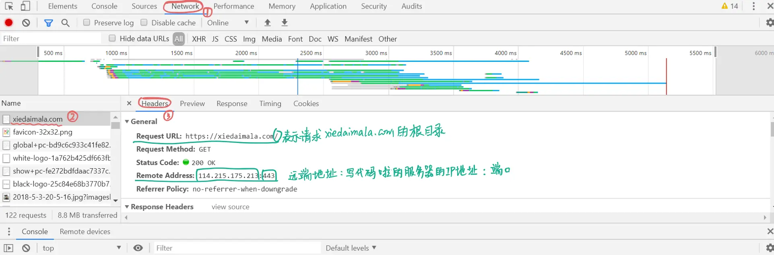This screenshot has height=255, width=774.
Task: Click view source link in Response Headers
Action: coord(231,207)
